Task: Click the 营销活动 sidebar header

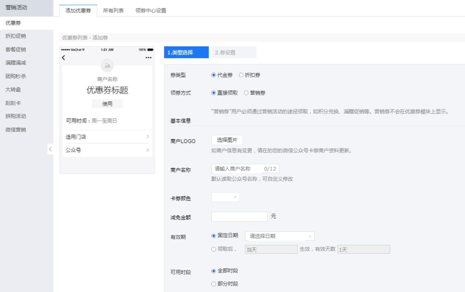Action: click(27, 7)
